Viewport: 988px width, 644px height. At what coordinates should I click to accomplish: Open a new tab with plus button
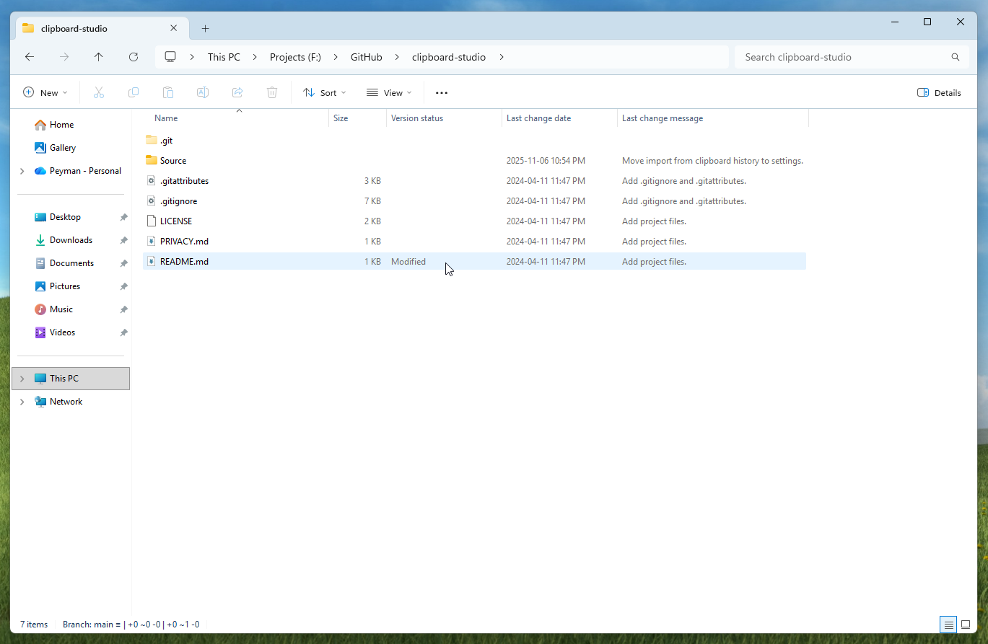[205, 29]
